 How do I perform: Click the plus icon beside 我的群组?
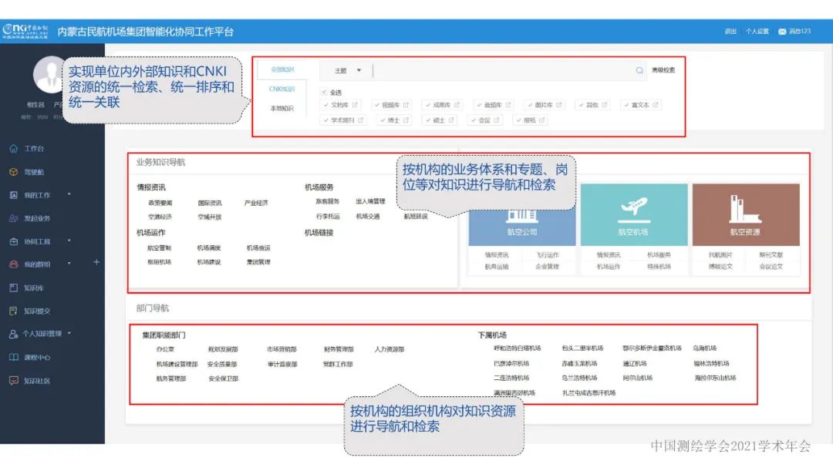coord(96,262)
